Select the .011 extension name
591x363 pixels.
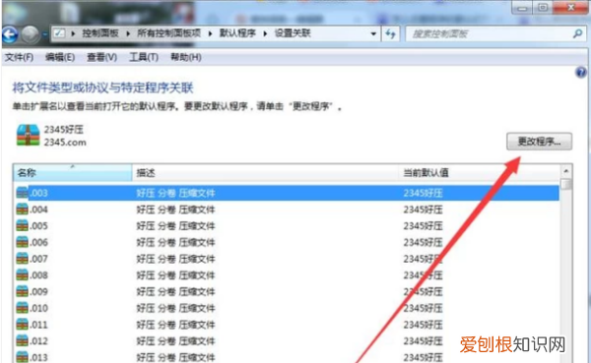click(38, 325)
